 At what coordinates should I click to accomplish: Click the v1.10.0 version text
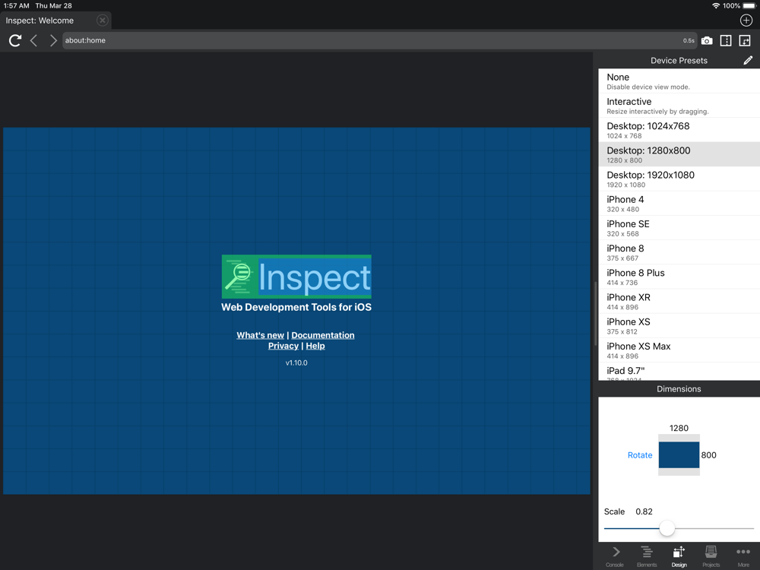coord(296,363)
